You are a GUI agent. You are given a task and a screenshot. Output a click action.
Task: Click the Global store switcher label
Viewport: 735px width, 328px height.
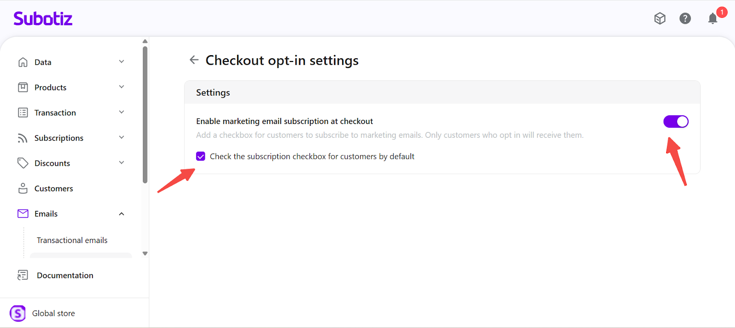53,313
